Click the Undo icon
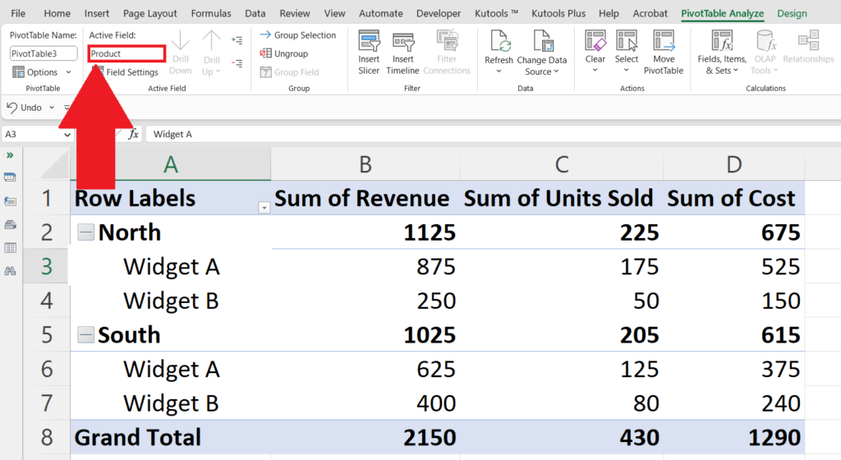Screen dimensions: 841x460 (11, 108)
